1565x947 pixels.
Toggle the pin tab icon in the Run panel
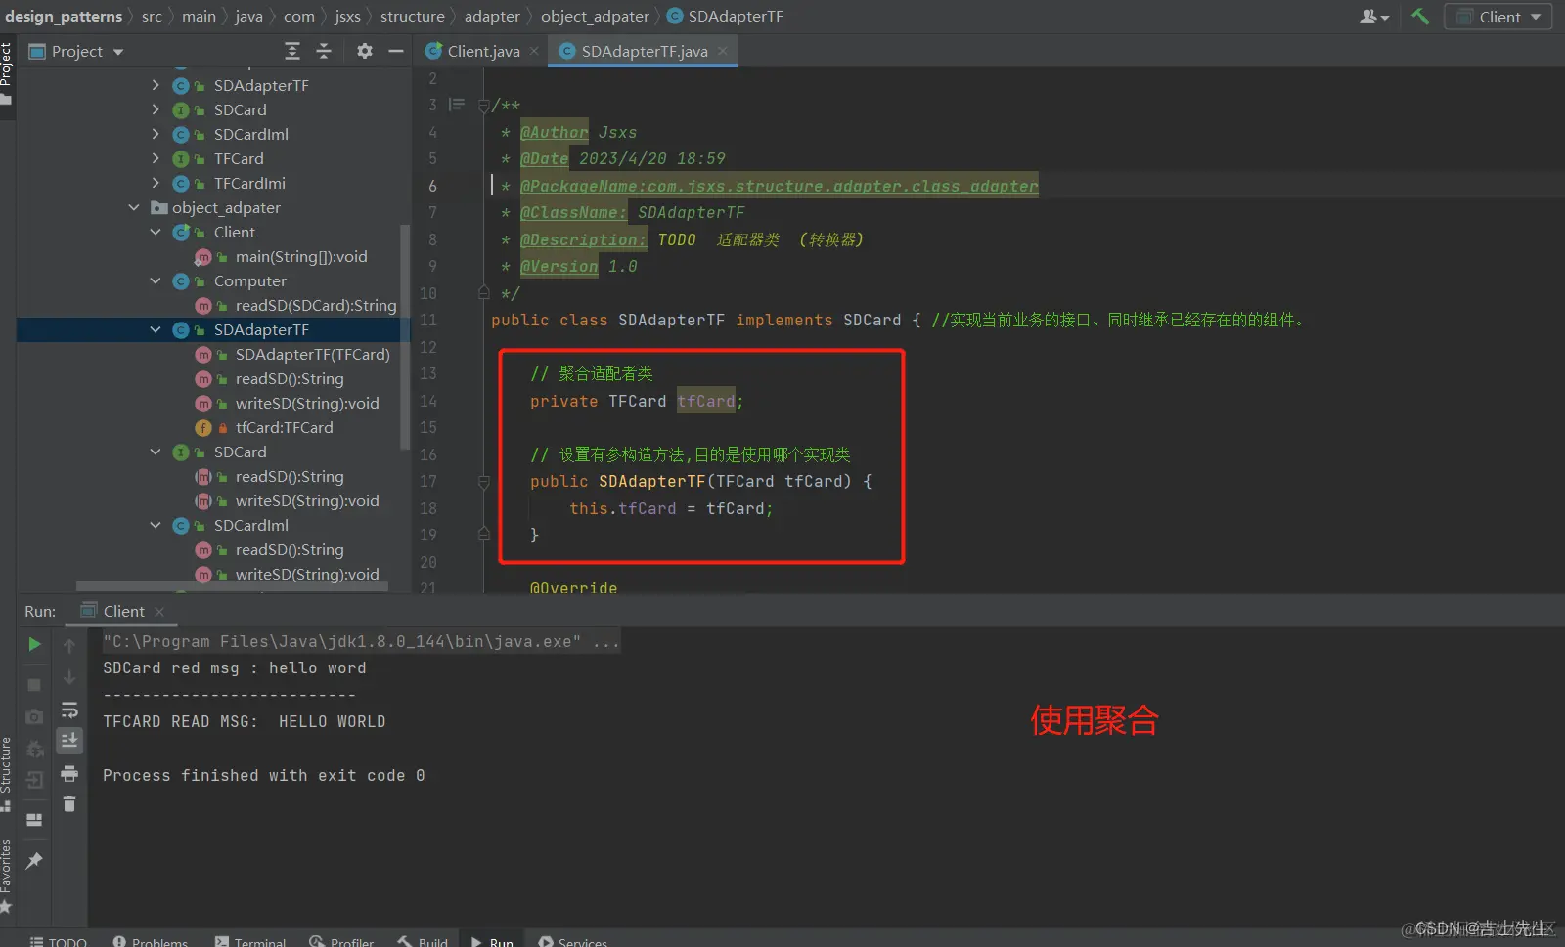coord(34,860)
